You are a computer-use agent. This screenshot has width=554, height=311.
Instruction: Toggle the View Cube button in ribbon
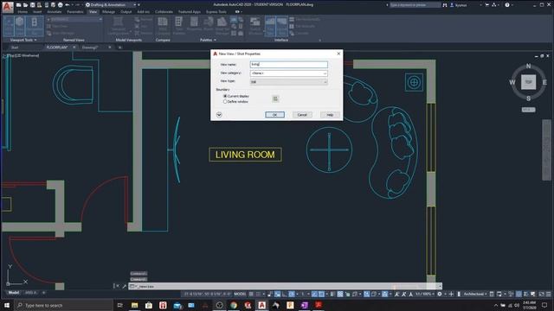point(19,26)
